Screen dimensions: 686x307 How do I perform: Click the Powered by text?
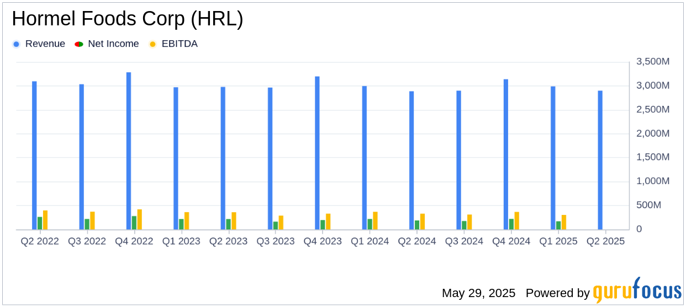coord(558,293)
